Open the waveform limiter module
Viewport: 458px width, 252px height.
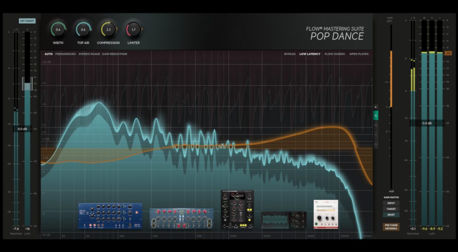pyautogui.click(x=281, y=220)
